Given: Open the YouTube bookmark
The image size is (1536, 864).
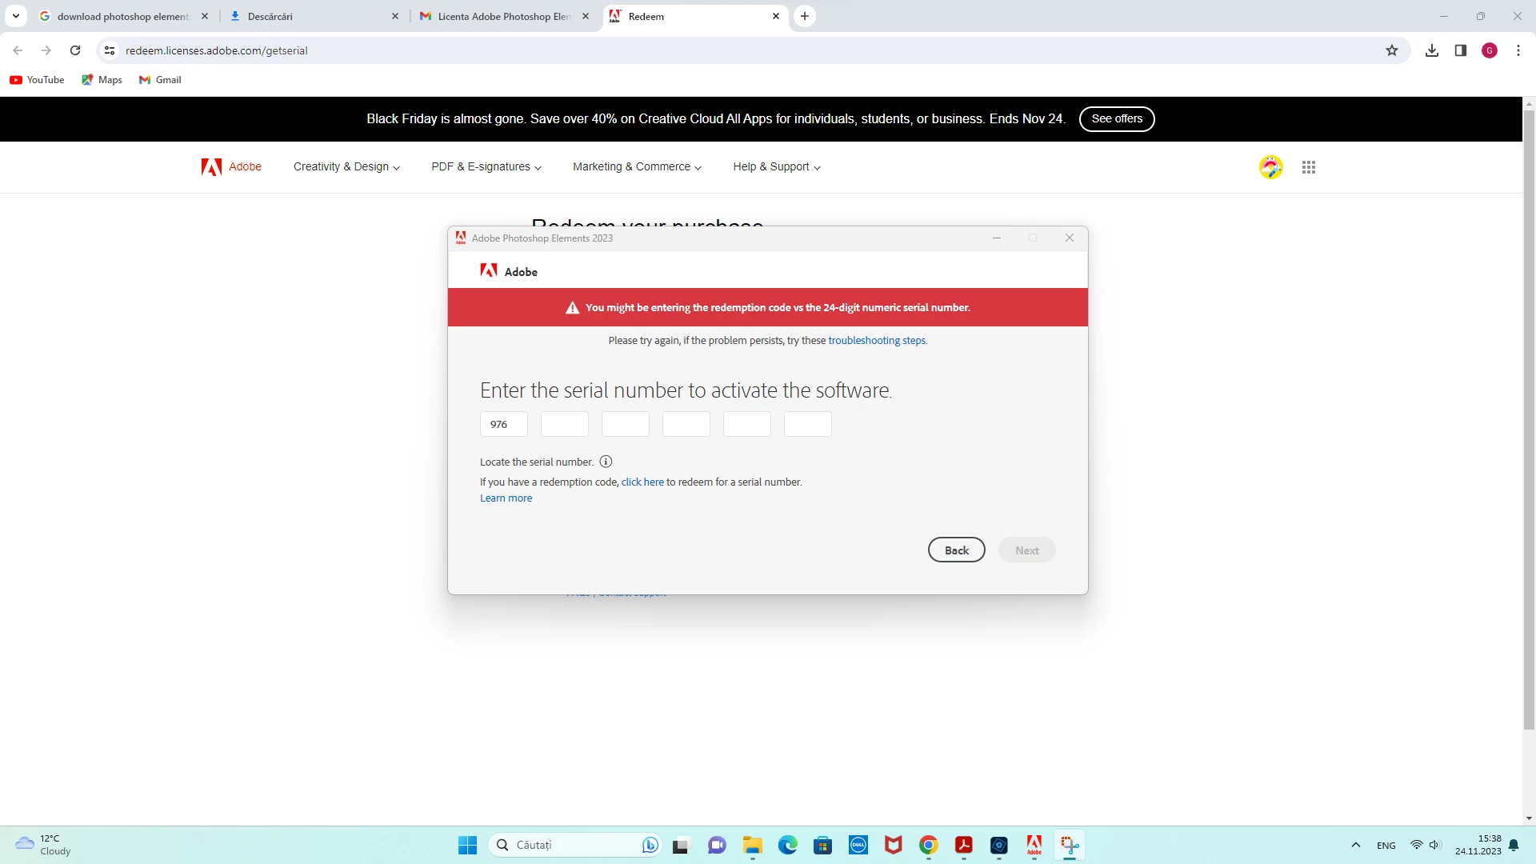Looking at the screenshot, I should [37, 80].
